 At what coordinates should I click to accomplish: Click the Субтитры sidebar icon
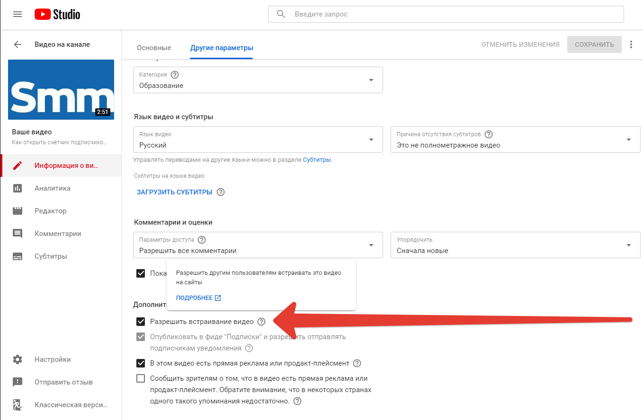point(18,256)
